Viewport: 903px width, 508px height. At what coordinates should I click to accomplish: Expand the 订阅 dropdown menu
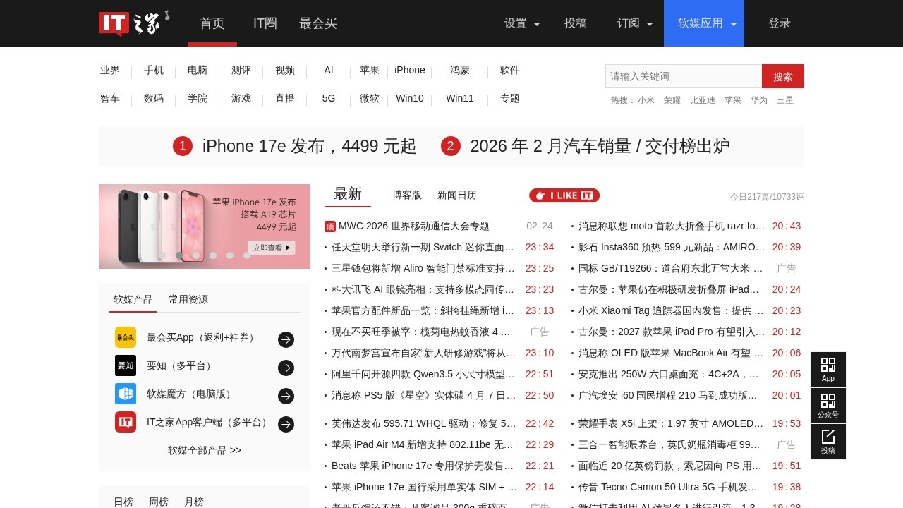[x=635, y=23]
